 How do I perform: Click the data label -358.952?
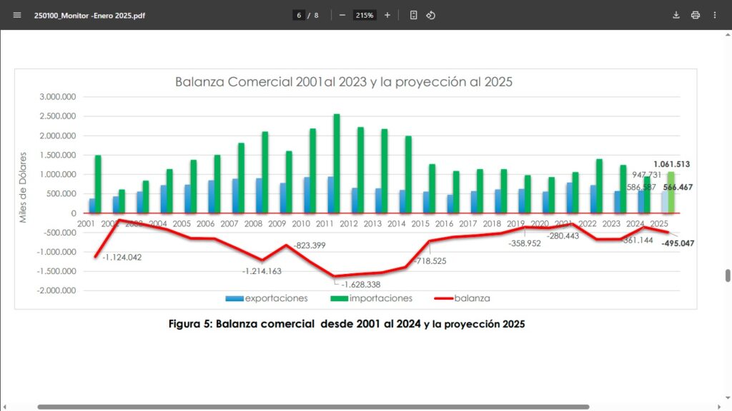[525, 243]
